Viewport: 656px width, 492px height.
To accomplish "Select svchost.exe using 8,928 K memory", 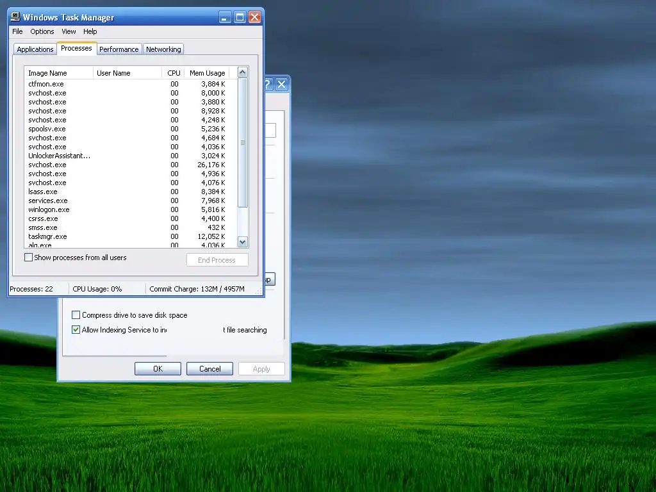I will (x=131, y=111).
